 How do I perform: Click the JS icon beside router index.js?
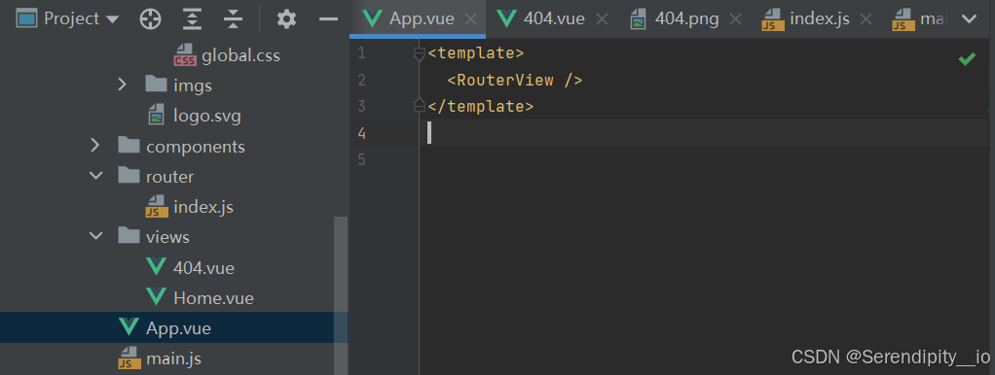point(156,207)
